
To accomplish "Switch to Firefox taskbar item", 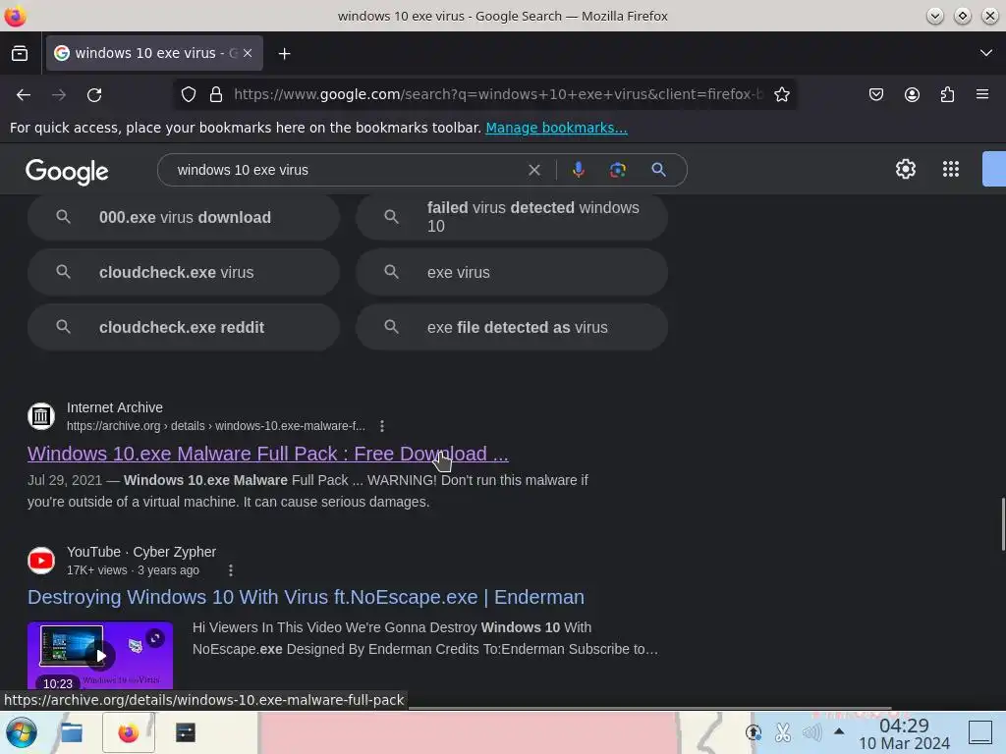I will pos(129,732).
